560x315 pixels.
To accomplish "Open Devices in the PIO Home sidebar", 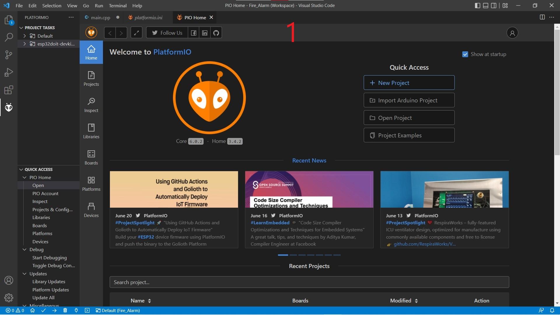I will tap(91, 210).
